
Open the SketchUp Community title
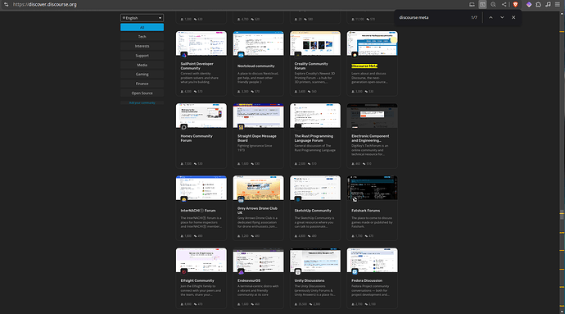(x=313, y=211)
